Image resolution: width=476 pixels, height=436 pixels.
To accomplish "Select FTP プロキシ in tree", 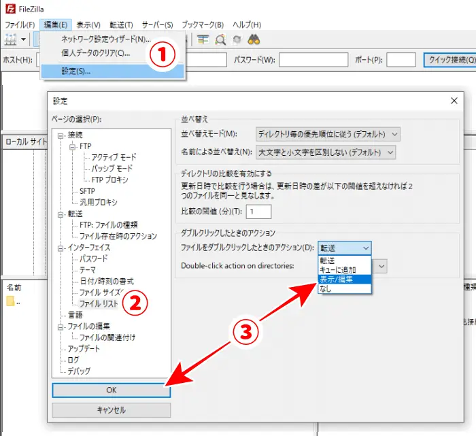I will tap(109, 180).
